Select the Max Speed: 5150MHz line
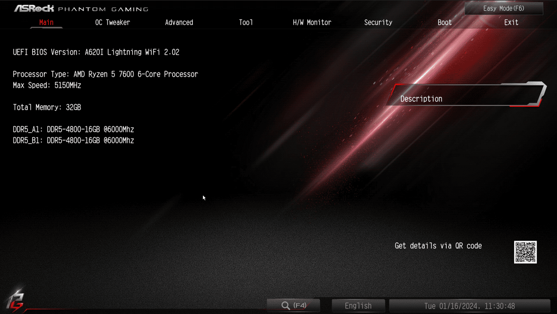 [47, 85]
